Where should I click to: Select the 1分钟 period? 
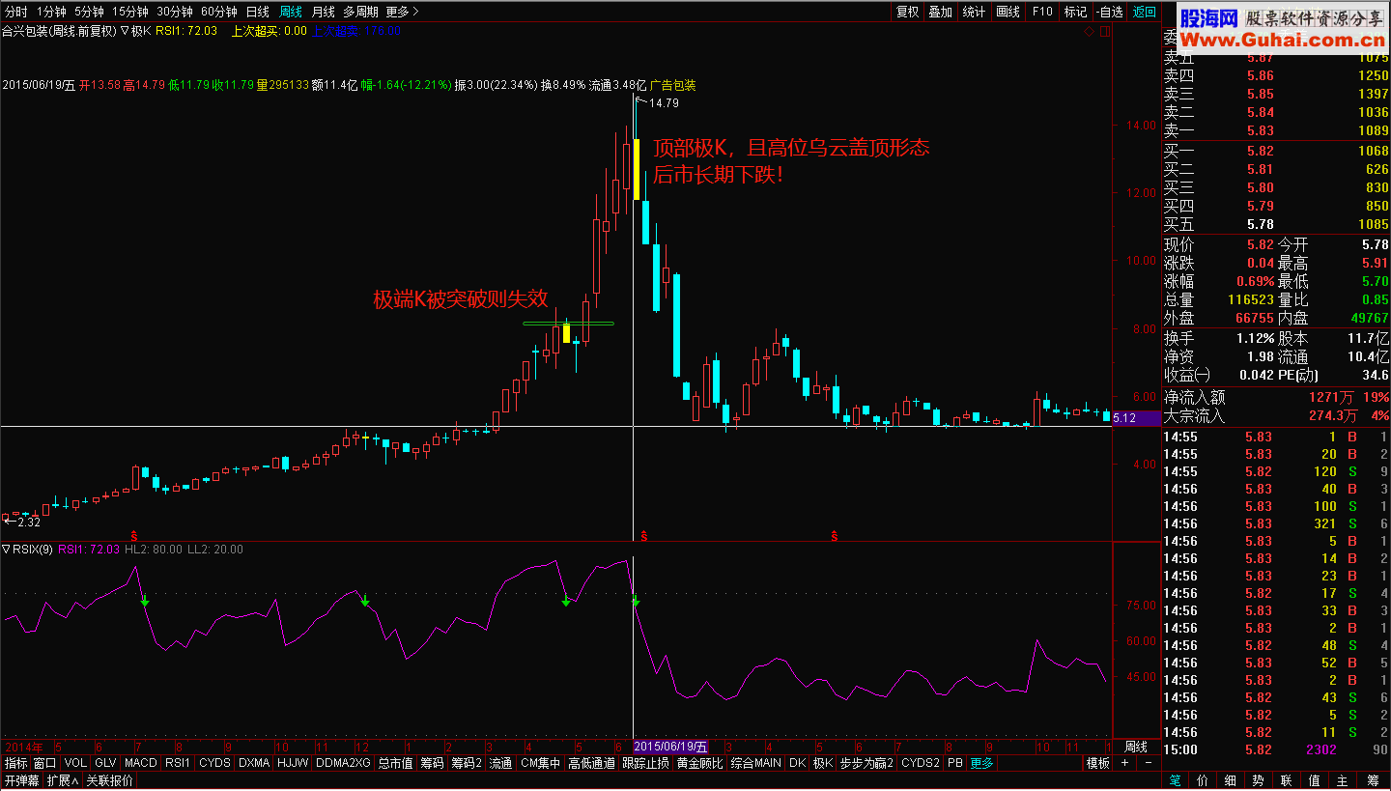tap(51, 12)
